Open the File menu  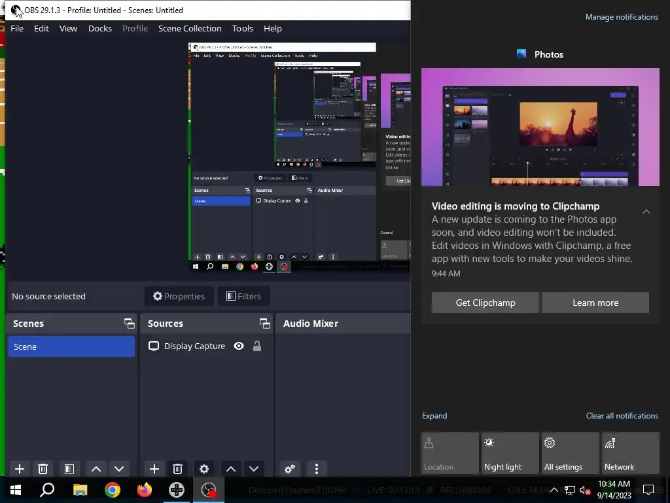[x=17, y=28]
